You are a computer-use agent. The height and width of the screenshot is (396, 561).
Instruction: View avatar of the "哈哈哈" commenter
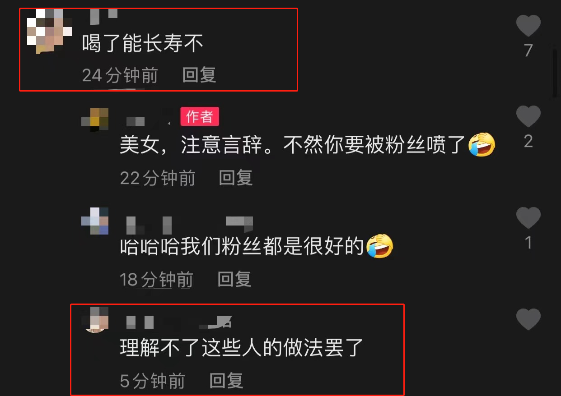click(x=95, y=221)
